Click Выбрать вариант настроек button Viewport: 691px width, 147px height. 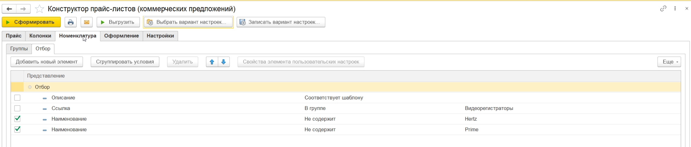[x=188, y=22]
